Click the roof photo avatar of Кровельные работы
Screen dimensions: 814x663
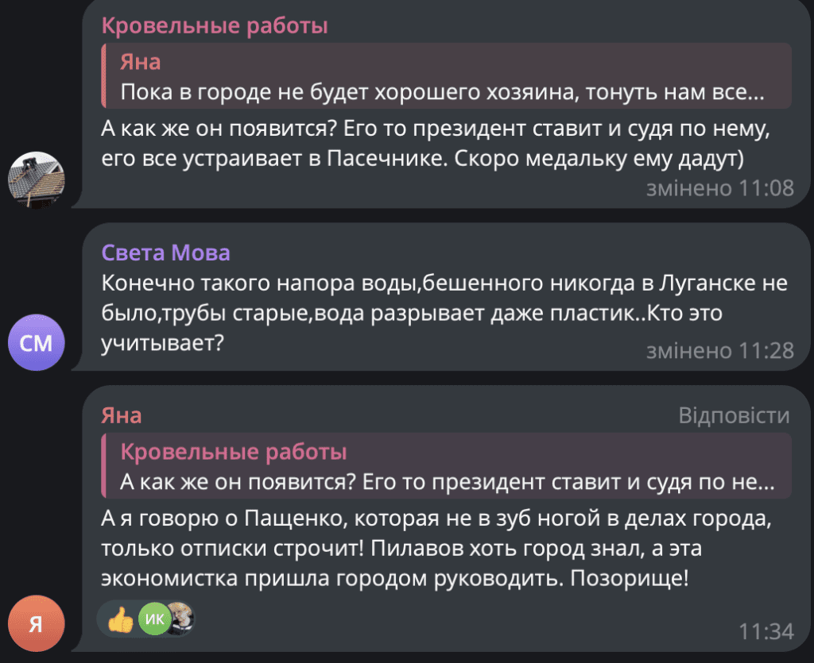[36, 179]
